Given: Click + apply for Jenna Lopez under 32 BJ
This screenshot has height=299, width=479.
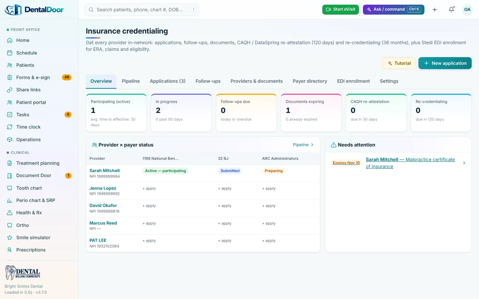Looking at the screenshot, I should click(x=225, y=188).
